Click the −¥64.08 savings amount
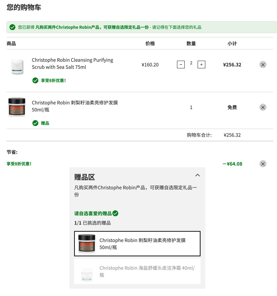This screenshot has height=296, width=277. (x=232, y=164)
